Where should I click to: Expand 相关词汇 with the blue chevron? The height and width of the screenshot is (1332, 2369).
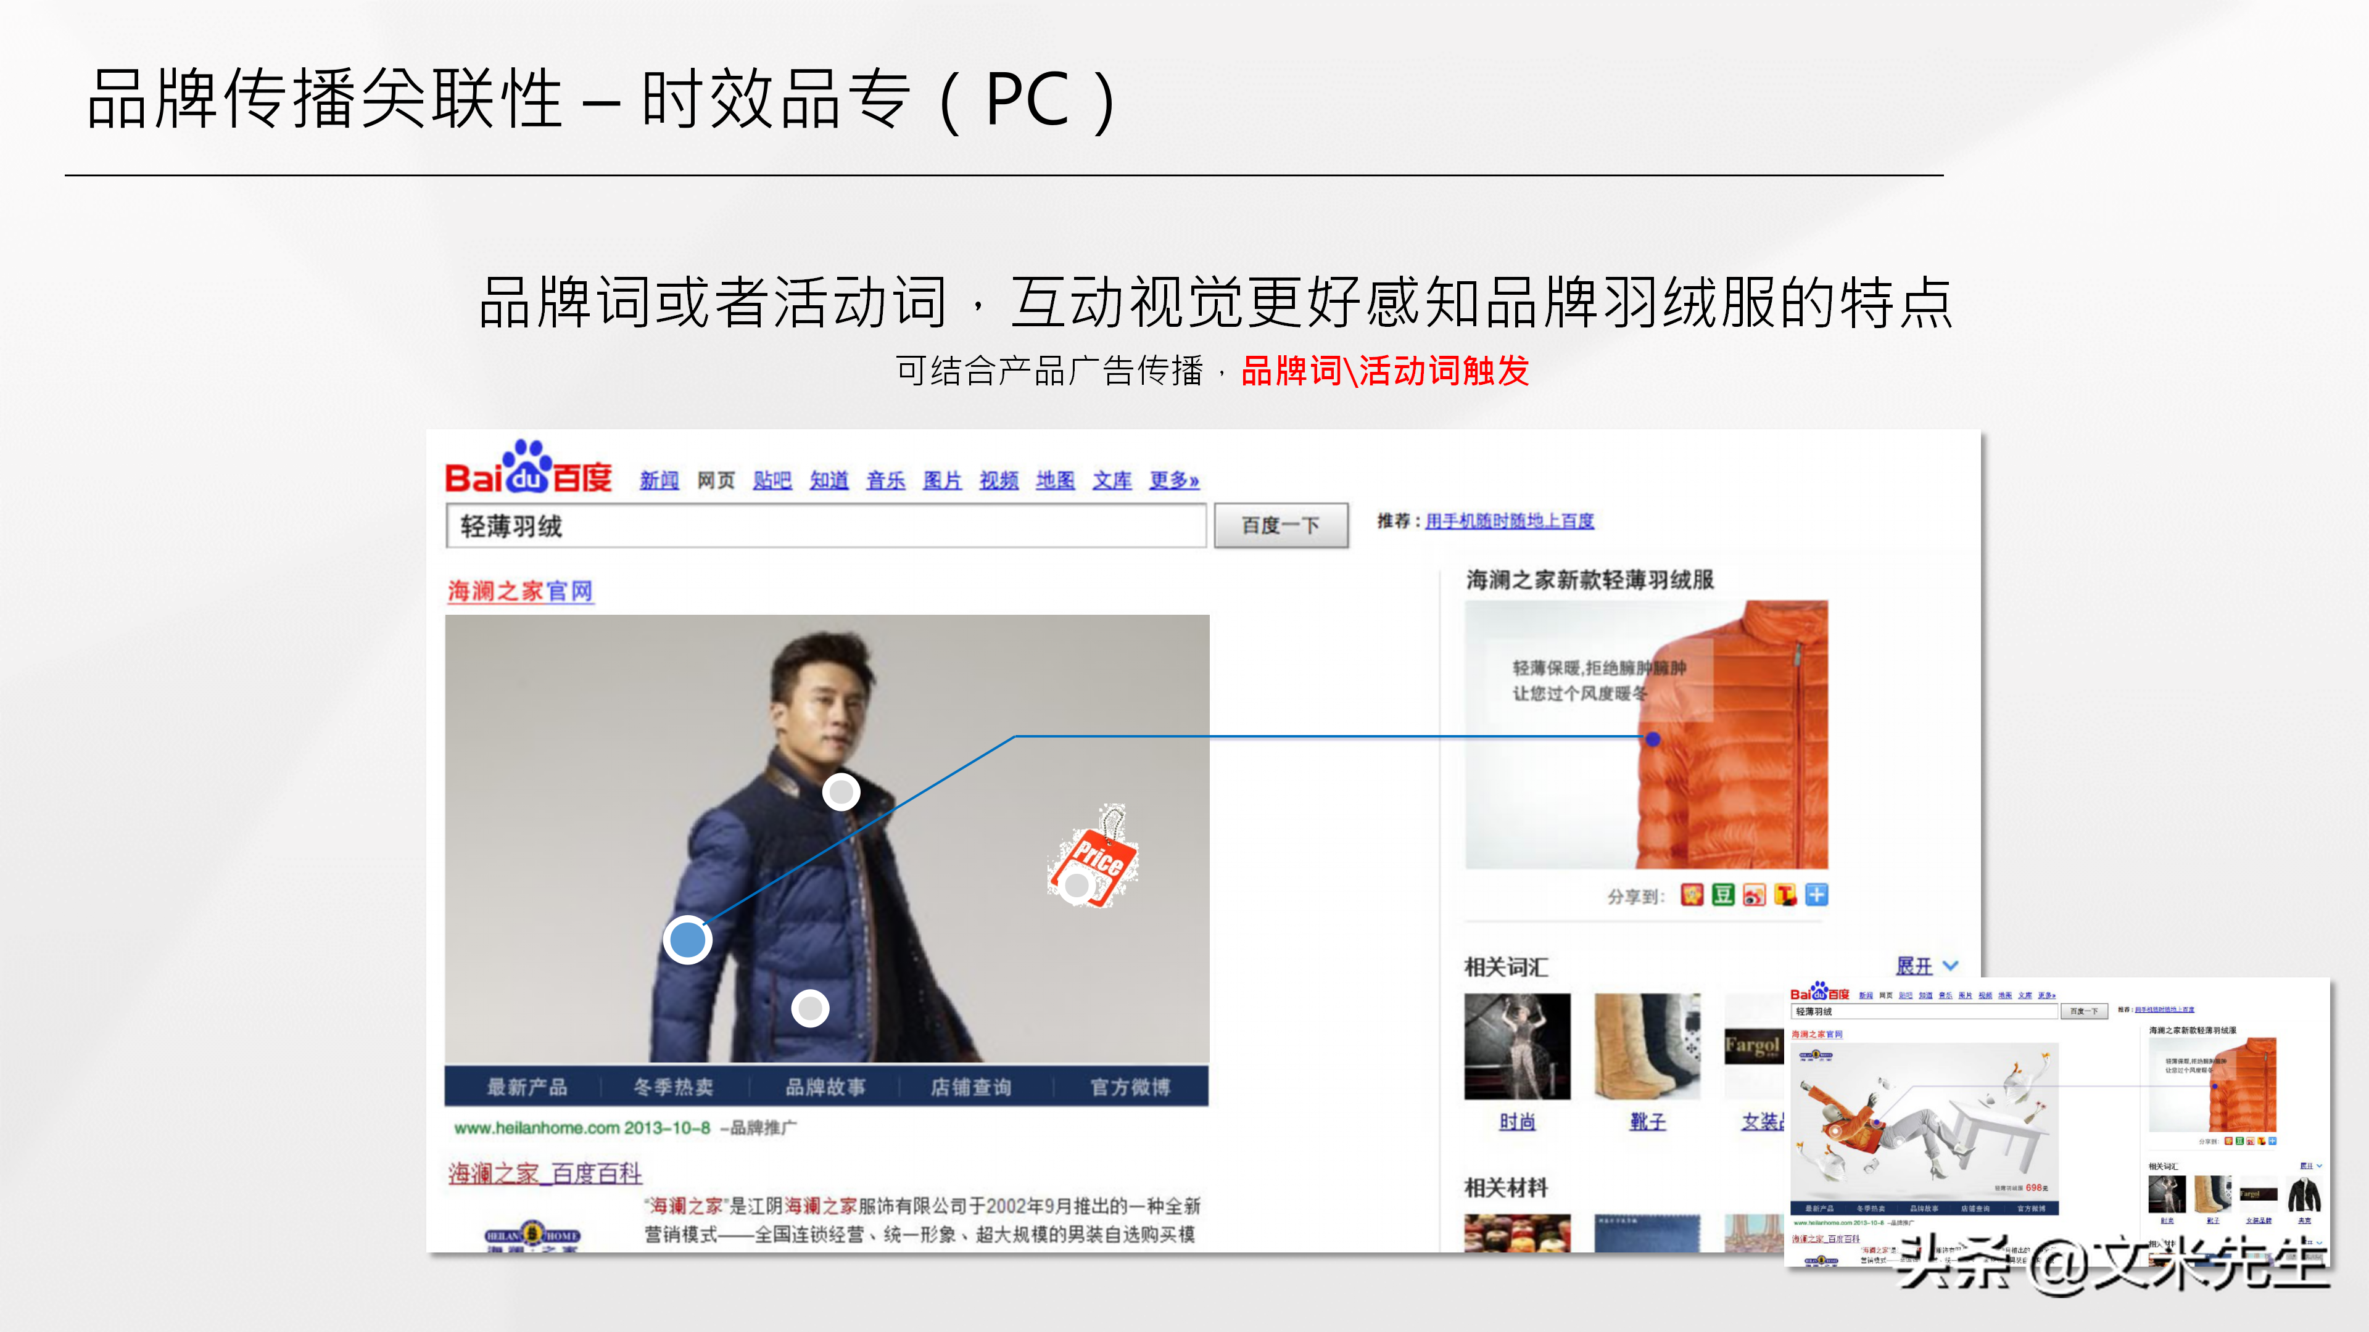[x=1949, y=966]
